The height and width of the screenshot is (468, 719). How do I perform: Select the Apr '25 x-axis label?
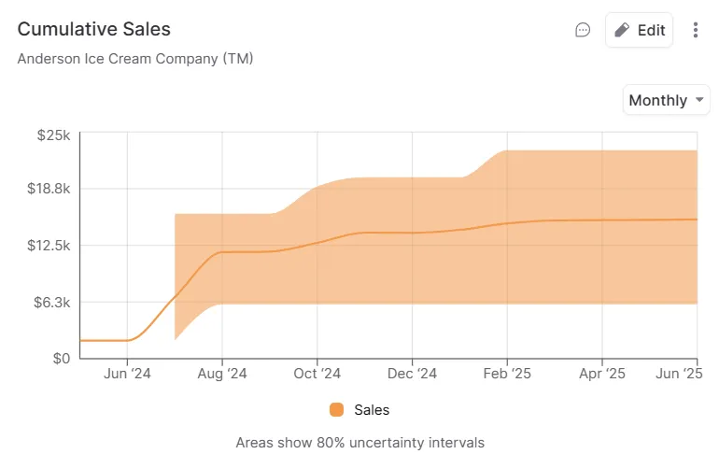(602, 374)
